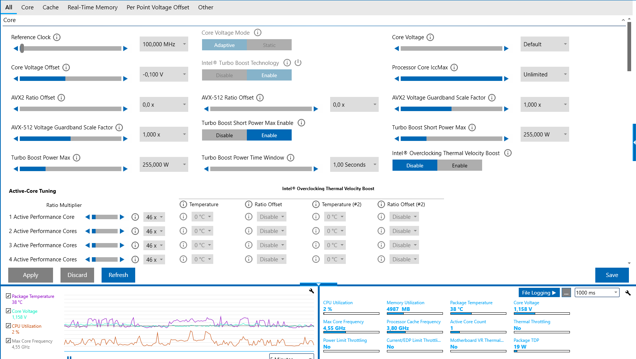Click power icon next to Turbo Boost Technology
Viewport: 636px width, 359px height.
click(298, 63)
